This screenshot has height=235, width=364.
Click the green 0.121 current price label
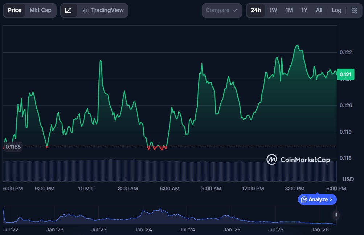click(345, 74)
